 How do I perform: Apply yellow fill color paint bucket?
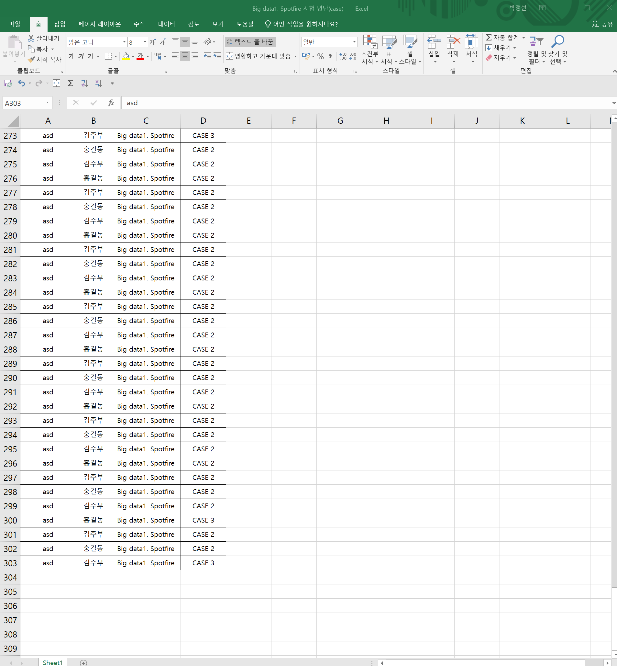coord(126,56)
